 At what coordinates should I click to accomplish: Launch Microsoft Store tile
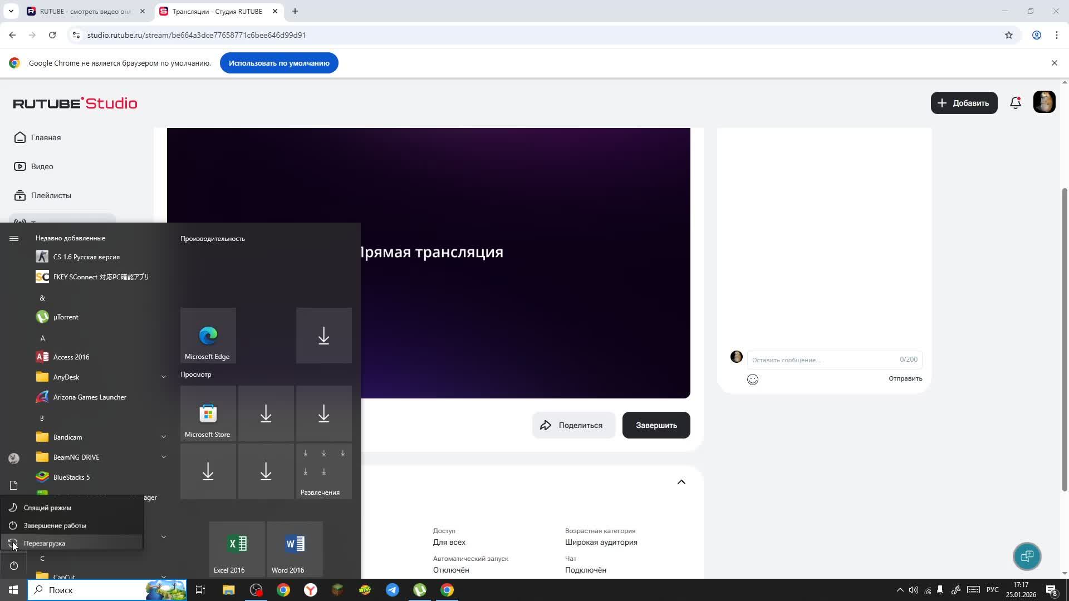pos(208,413)
